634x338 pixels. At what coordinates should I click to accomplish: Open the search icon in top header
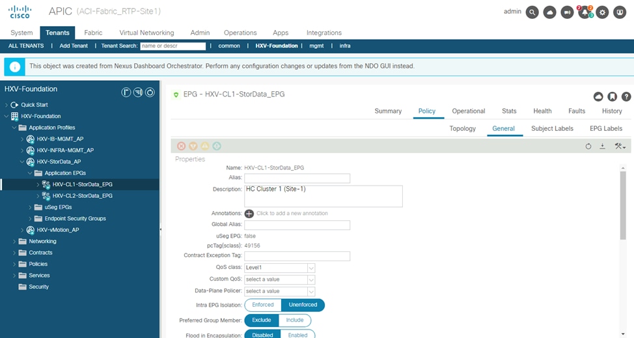[x=532, y=12]
